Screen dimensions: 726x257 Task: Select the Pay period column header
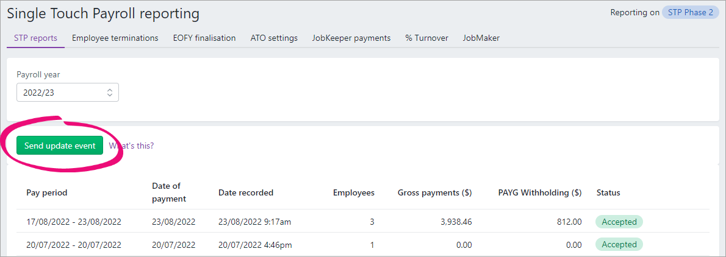[47, 192]
